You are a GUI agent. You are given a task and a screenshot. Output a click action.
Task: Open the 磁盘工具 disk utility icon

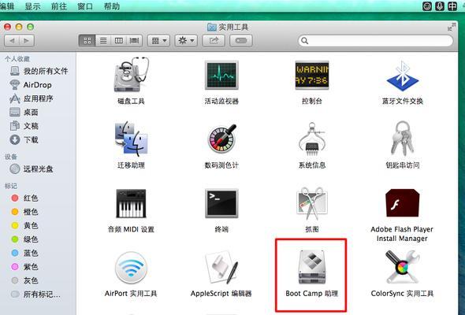pyautogui.click(x=131, y=74)
